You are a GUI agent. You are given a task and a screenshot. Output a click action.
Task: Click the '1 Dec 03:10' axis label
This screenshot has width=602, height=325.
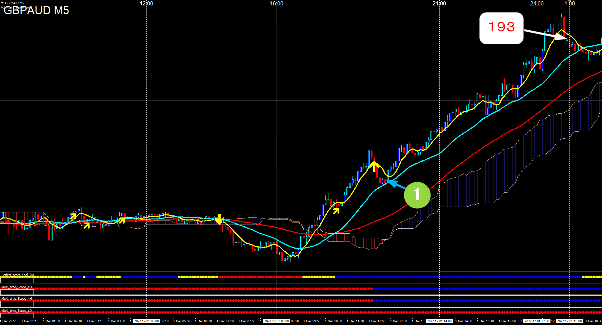point(95,321)
